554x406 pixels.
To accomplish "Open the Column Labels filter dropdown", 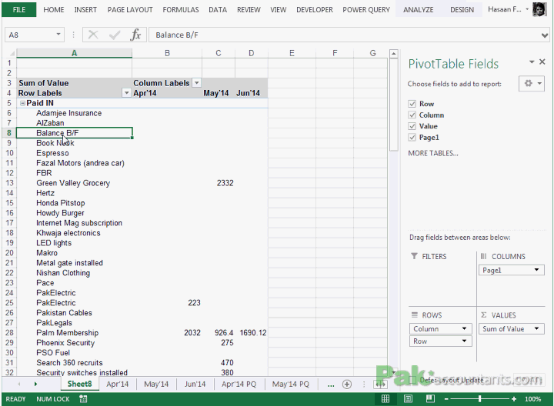I will (196, 83).
